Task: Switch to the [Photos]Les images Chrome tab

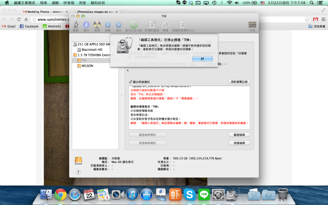Action: tap(96, 12)
